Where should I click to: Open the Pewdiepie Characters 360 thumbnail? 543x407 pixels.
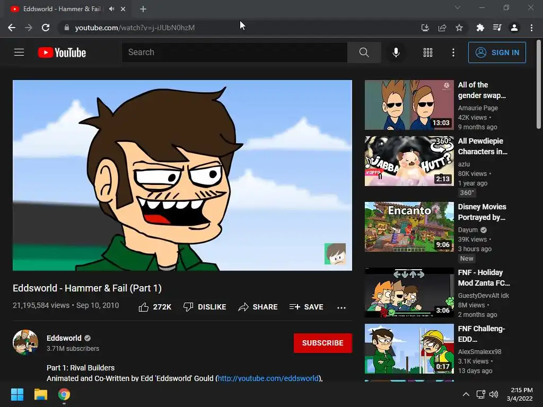point(409,161)
